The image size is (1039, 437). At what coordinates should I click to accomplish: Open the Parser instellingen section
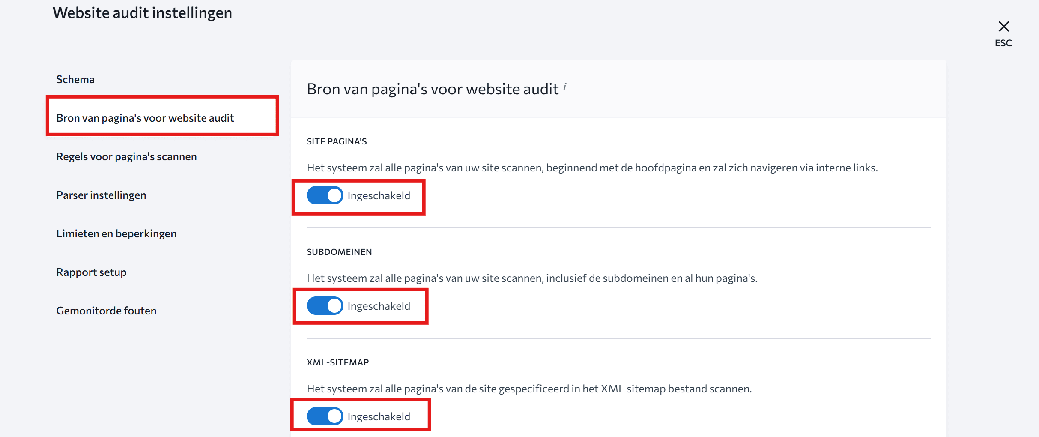point(101,195)
